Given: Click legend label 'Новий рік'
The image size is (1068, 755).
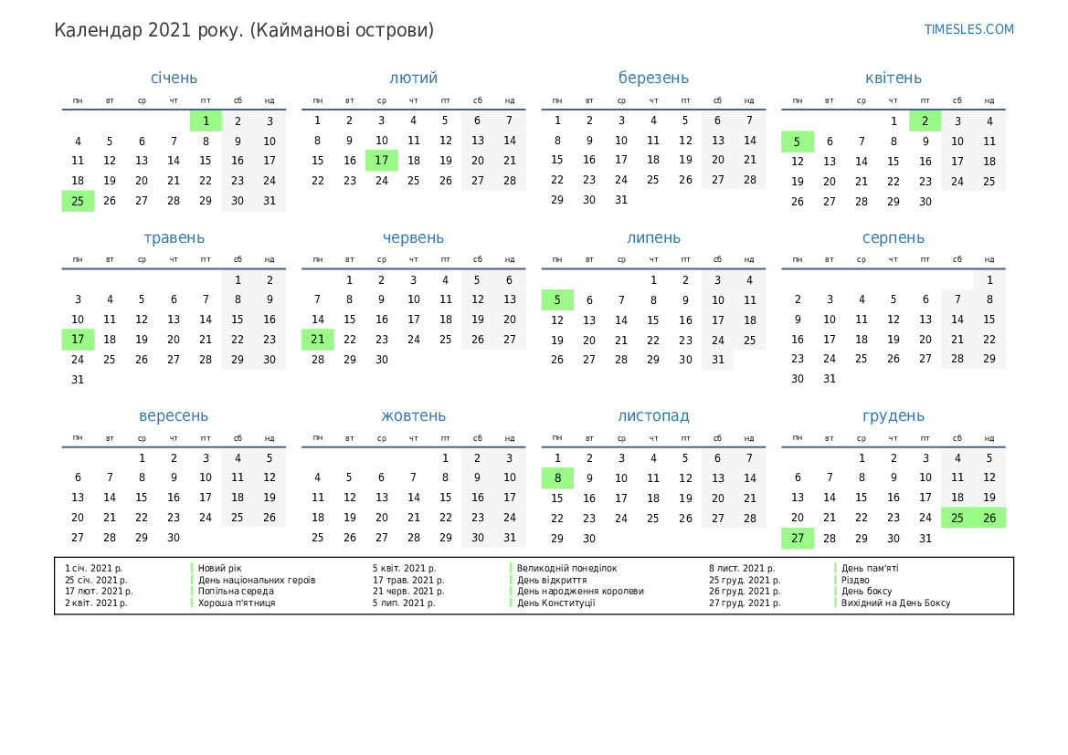Looking at the screenshot, I should click(x=219, y=569).
